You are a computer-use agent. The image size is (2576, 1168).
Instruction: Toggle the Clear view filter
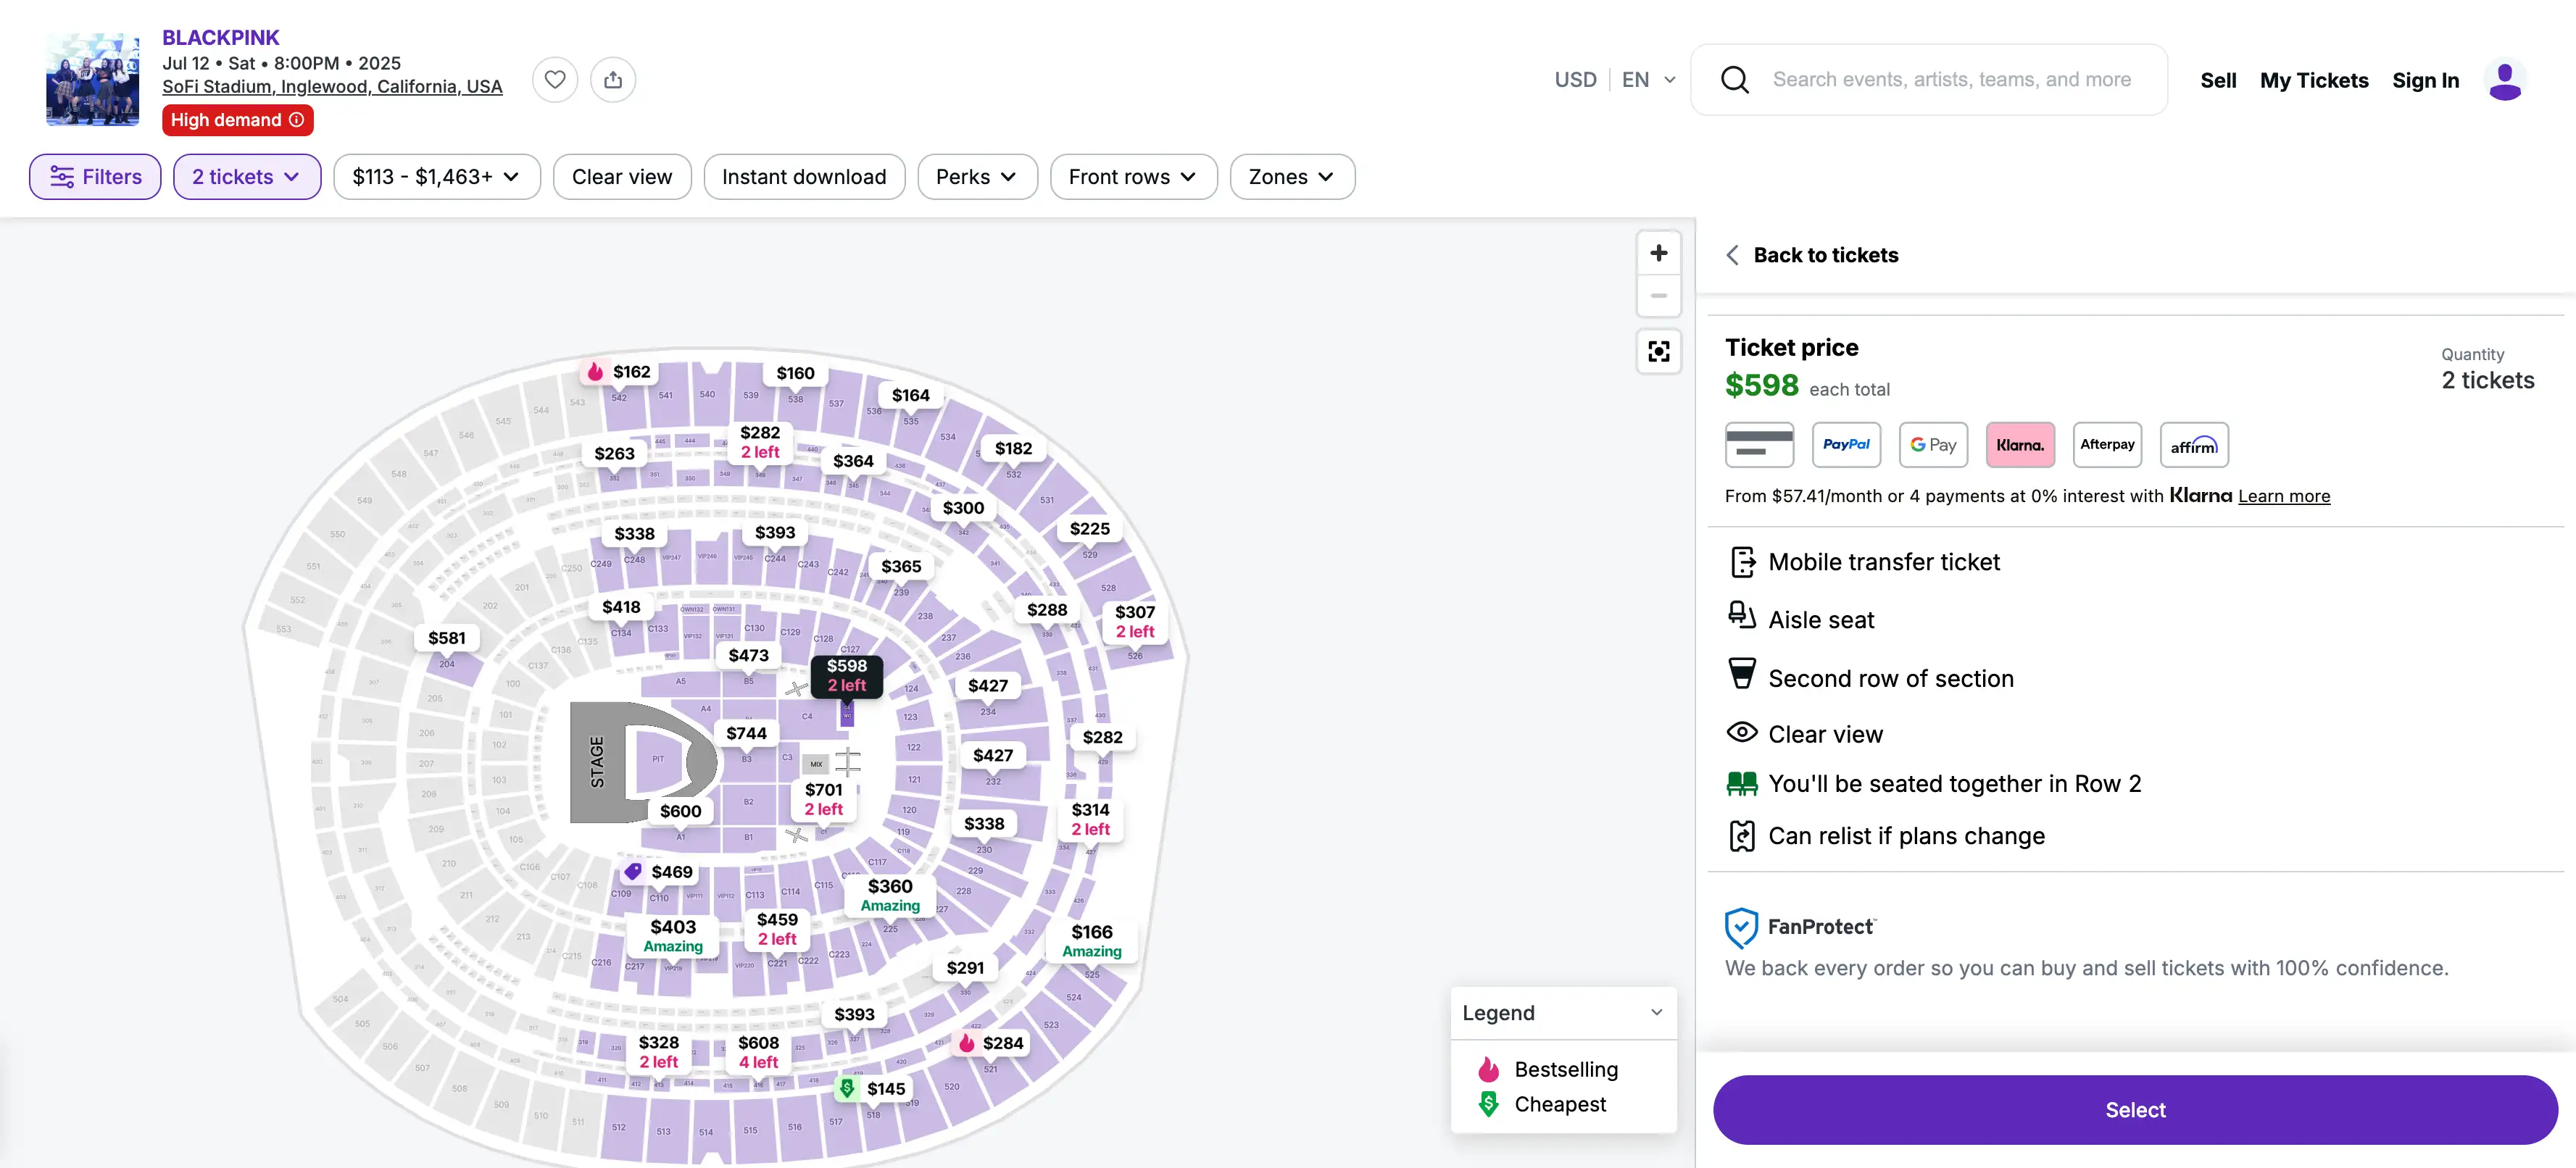point(622,177)
